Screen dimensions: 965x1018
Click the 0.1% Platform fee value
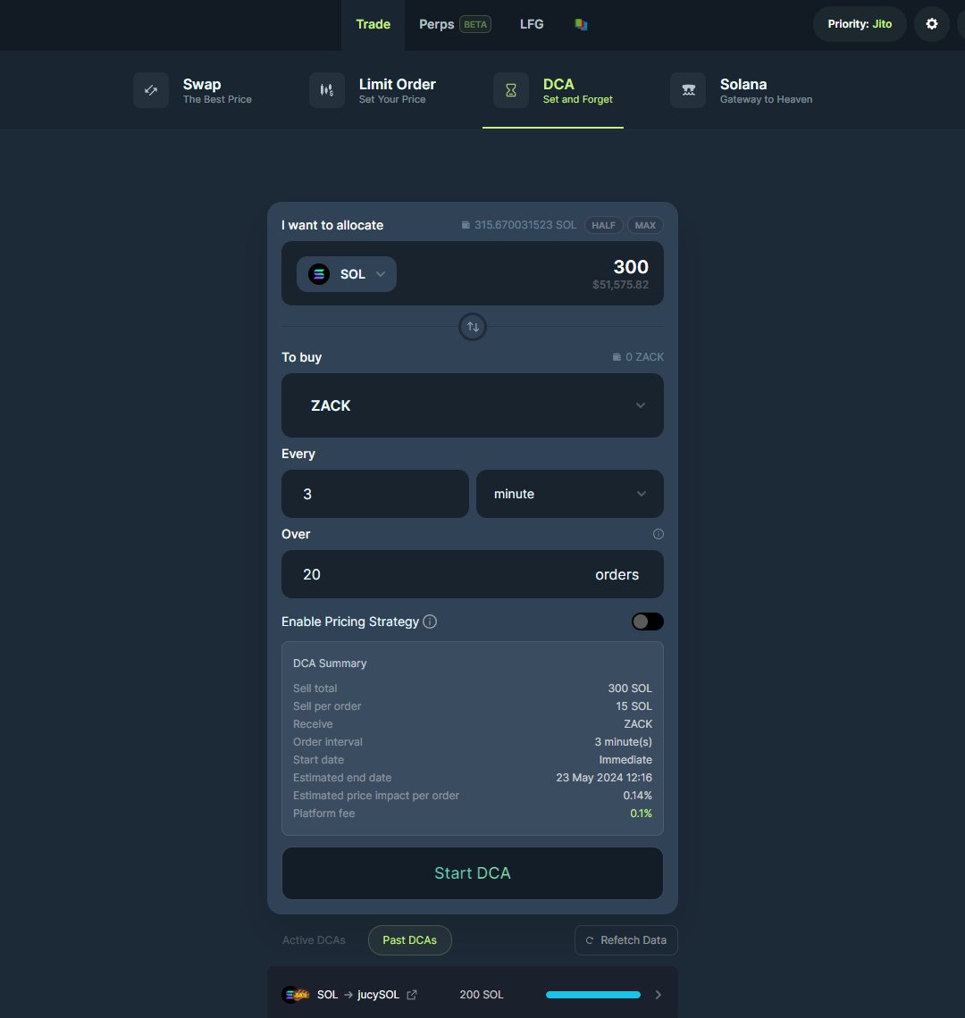pyautogui.click(x=641, y=814)
